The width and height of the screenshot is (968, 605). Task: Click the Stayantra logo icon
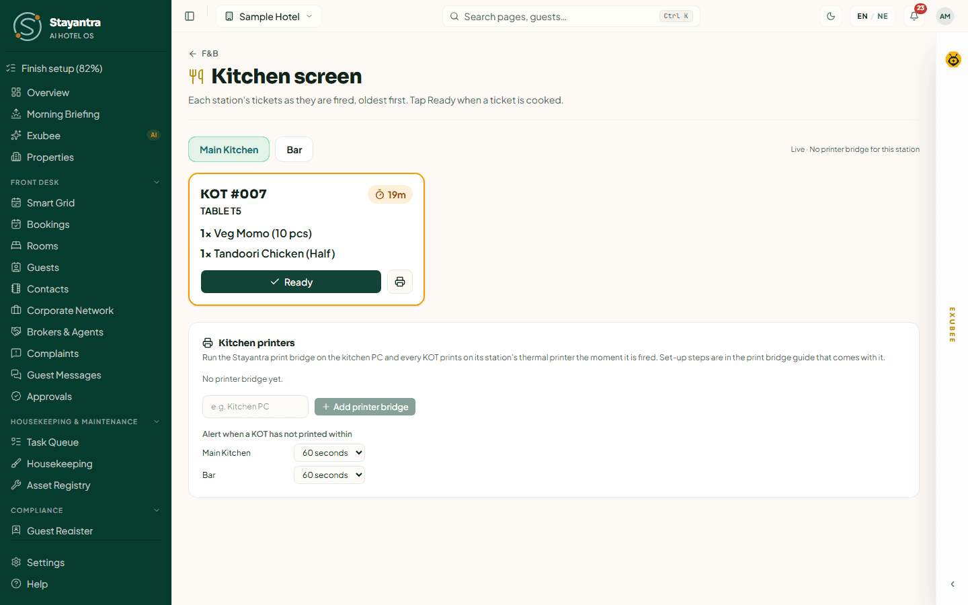tap(28, 26)
